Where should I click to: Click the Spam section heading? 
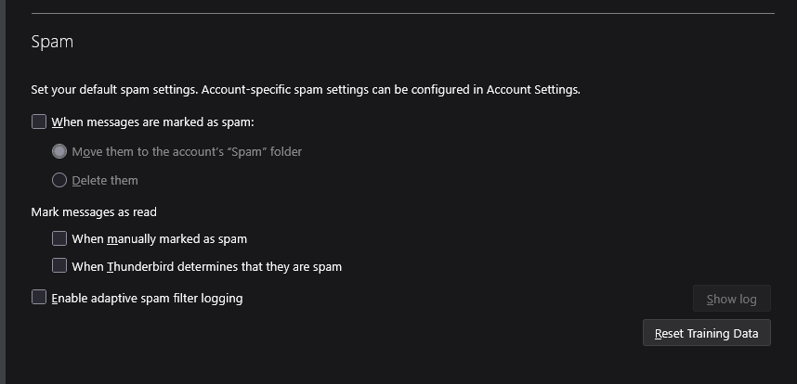click(52, 42)
